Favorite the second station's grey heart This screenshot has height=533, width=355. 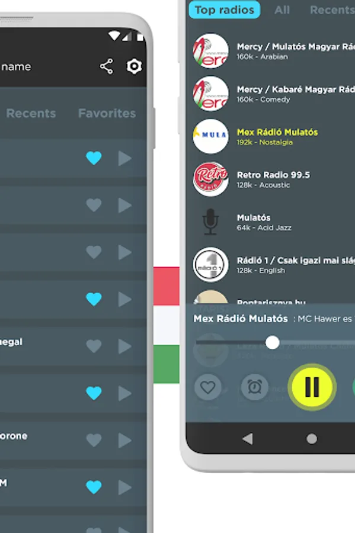94,205
